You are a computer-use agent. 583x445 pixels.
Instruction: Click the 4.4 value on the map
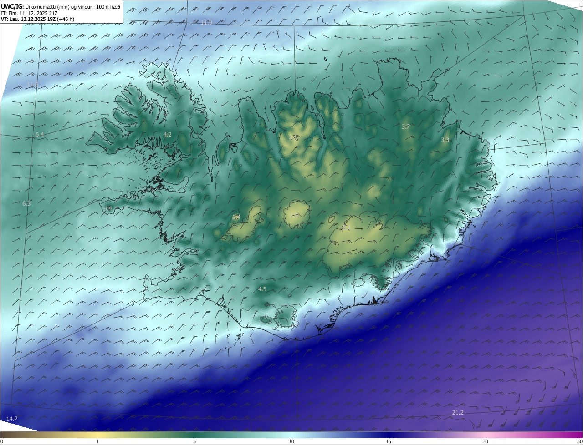(x=108, y=208)
